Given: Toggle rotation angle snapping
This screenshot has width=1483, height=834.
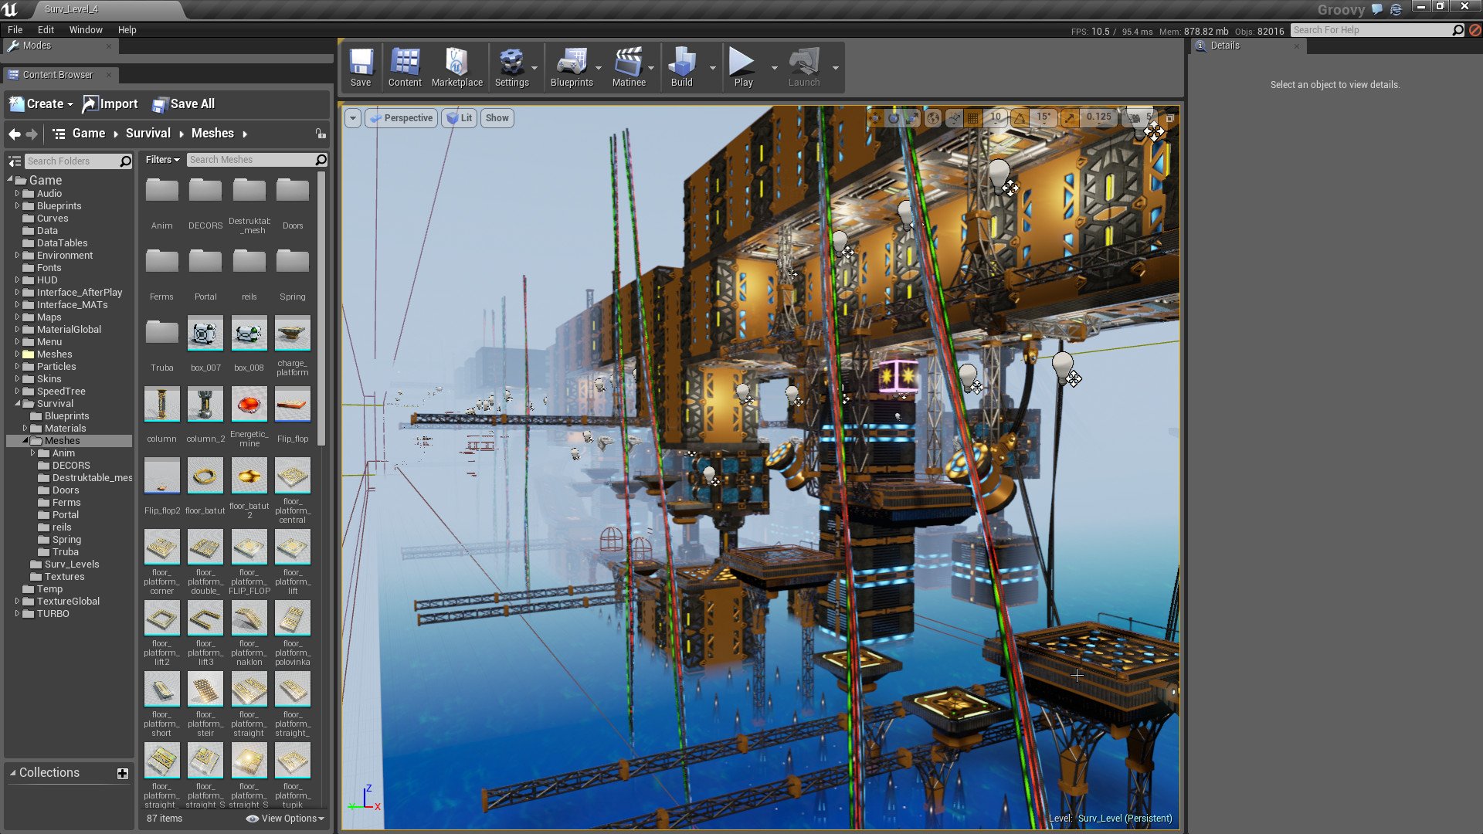Looking at the screenshot, I should click(1020, 118).
